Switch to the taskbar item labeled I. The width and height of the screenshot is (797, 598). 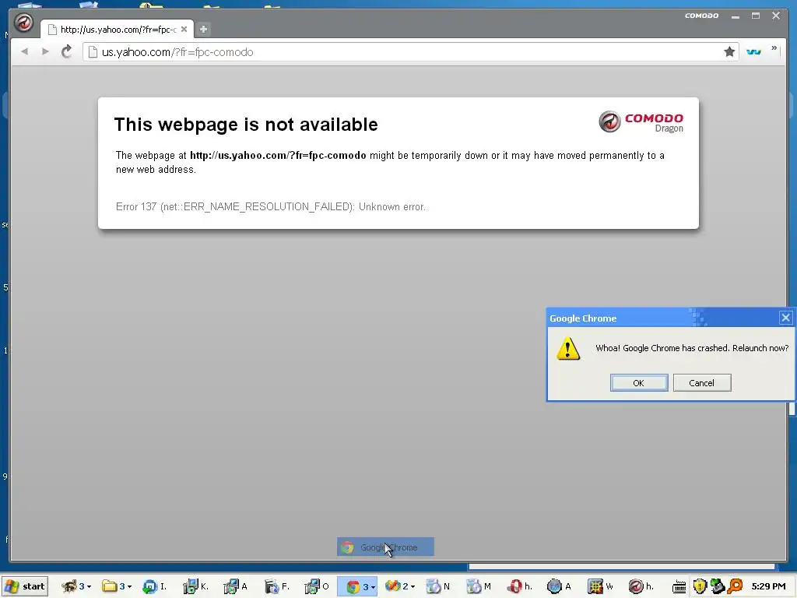155,586
